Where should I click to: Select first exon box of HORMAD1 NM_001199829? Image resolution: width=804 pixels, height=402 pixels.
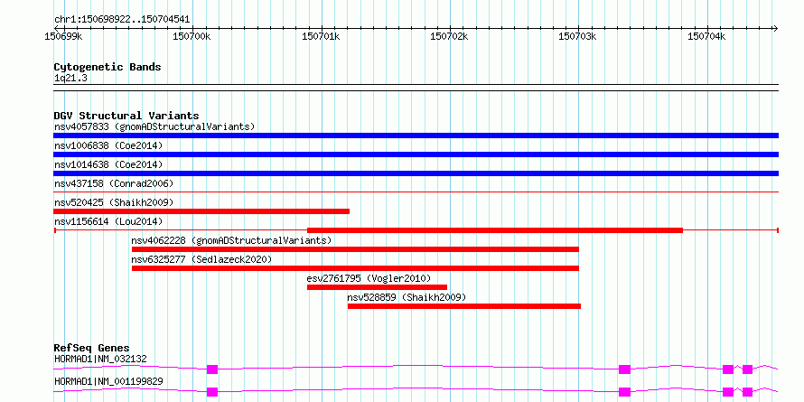point(212,392)
